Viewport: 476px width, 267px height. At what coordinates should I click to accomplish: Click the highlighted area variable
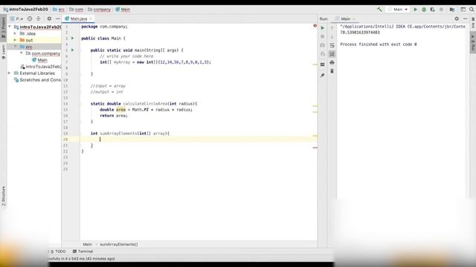point(120,110)
